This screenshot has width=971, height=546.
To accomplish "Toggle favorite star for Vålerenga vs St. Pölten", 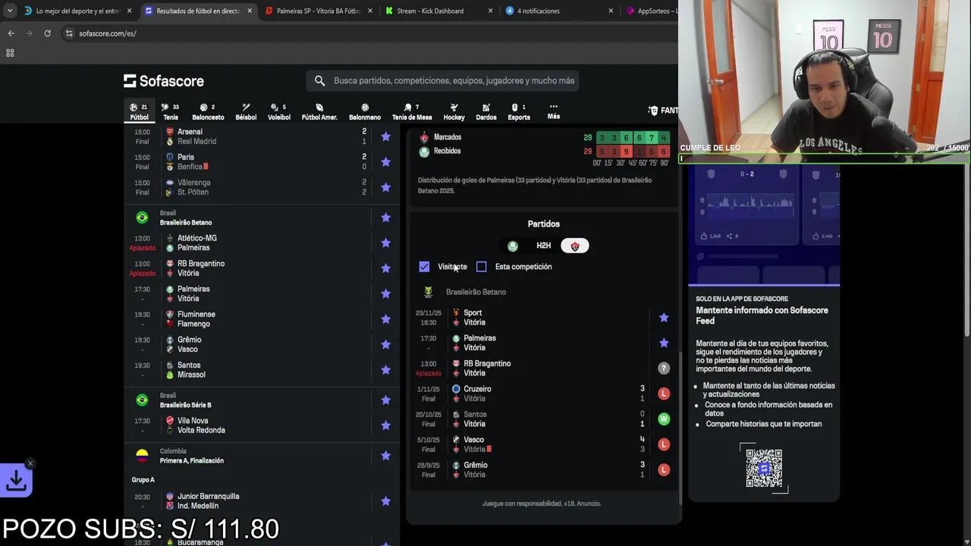I will pos(385,187).
